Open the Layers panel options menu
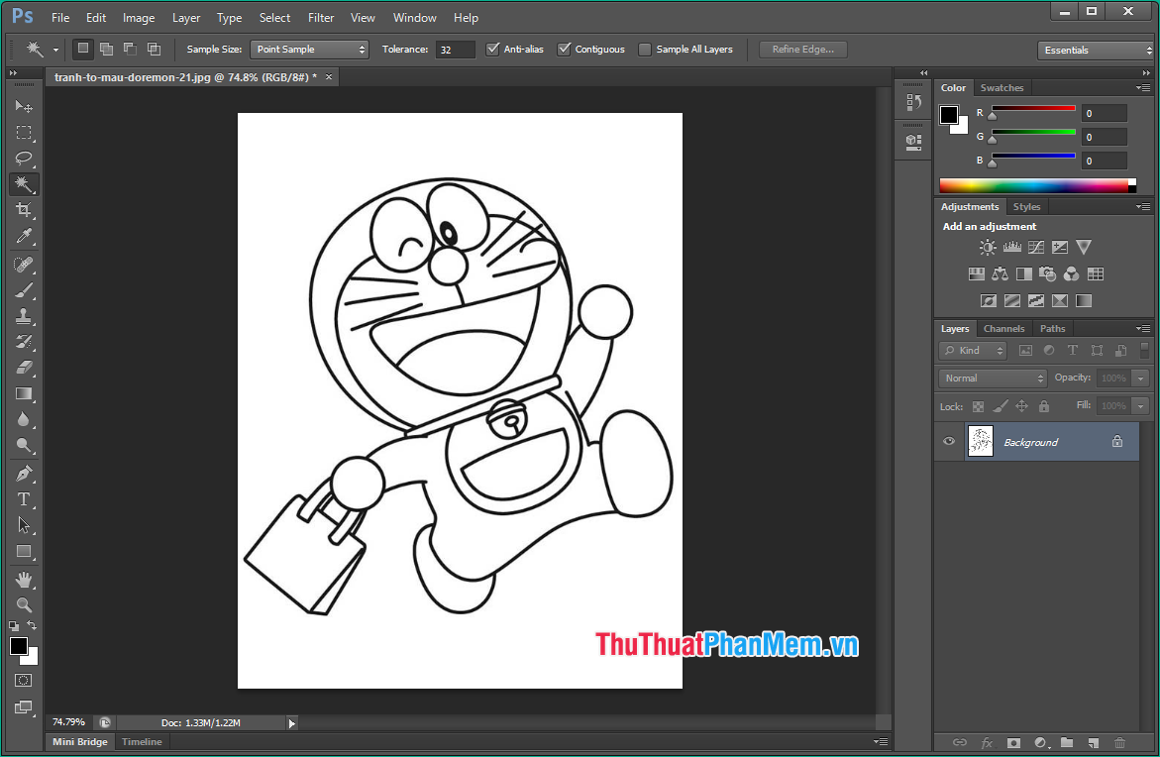The width and height of the screenshot is (1160, 757). click(x=1143, y=329)
